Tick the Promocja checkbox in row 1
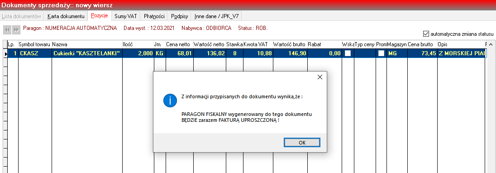The width and height of the screenshot is (496, 173). [x=381, y=53]
